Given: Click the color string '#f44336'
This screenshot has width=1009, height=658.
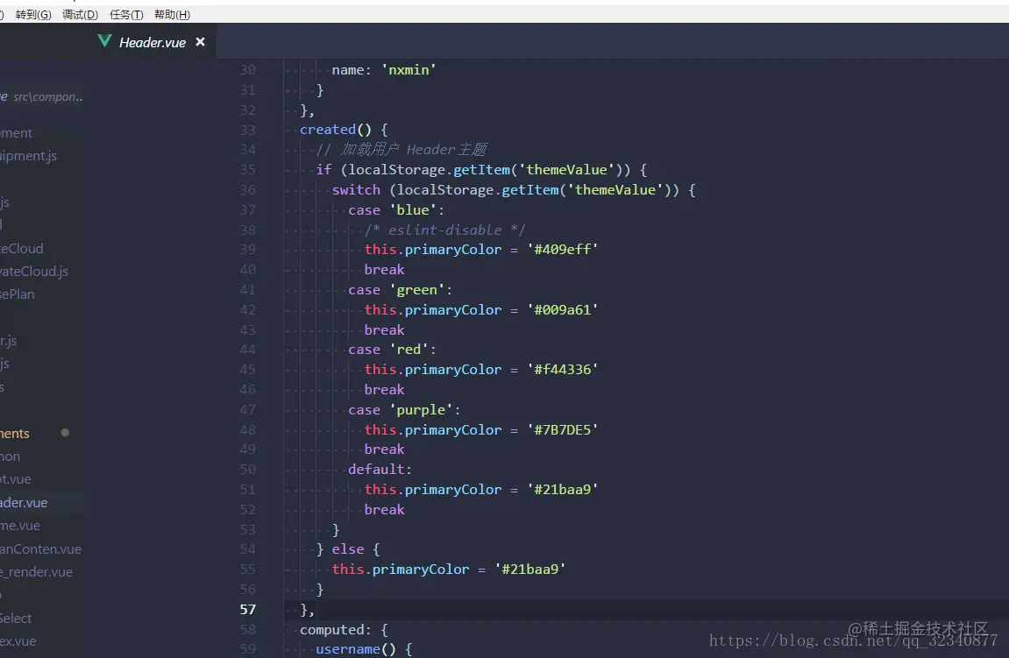Looking at the screenshot, I should [563, 370].
